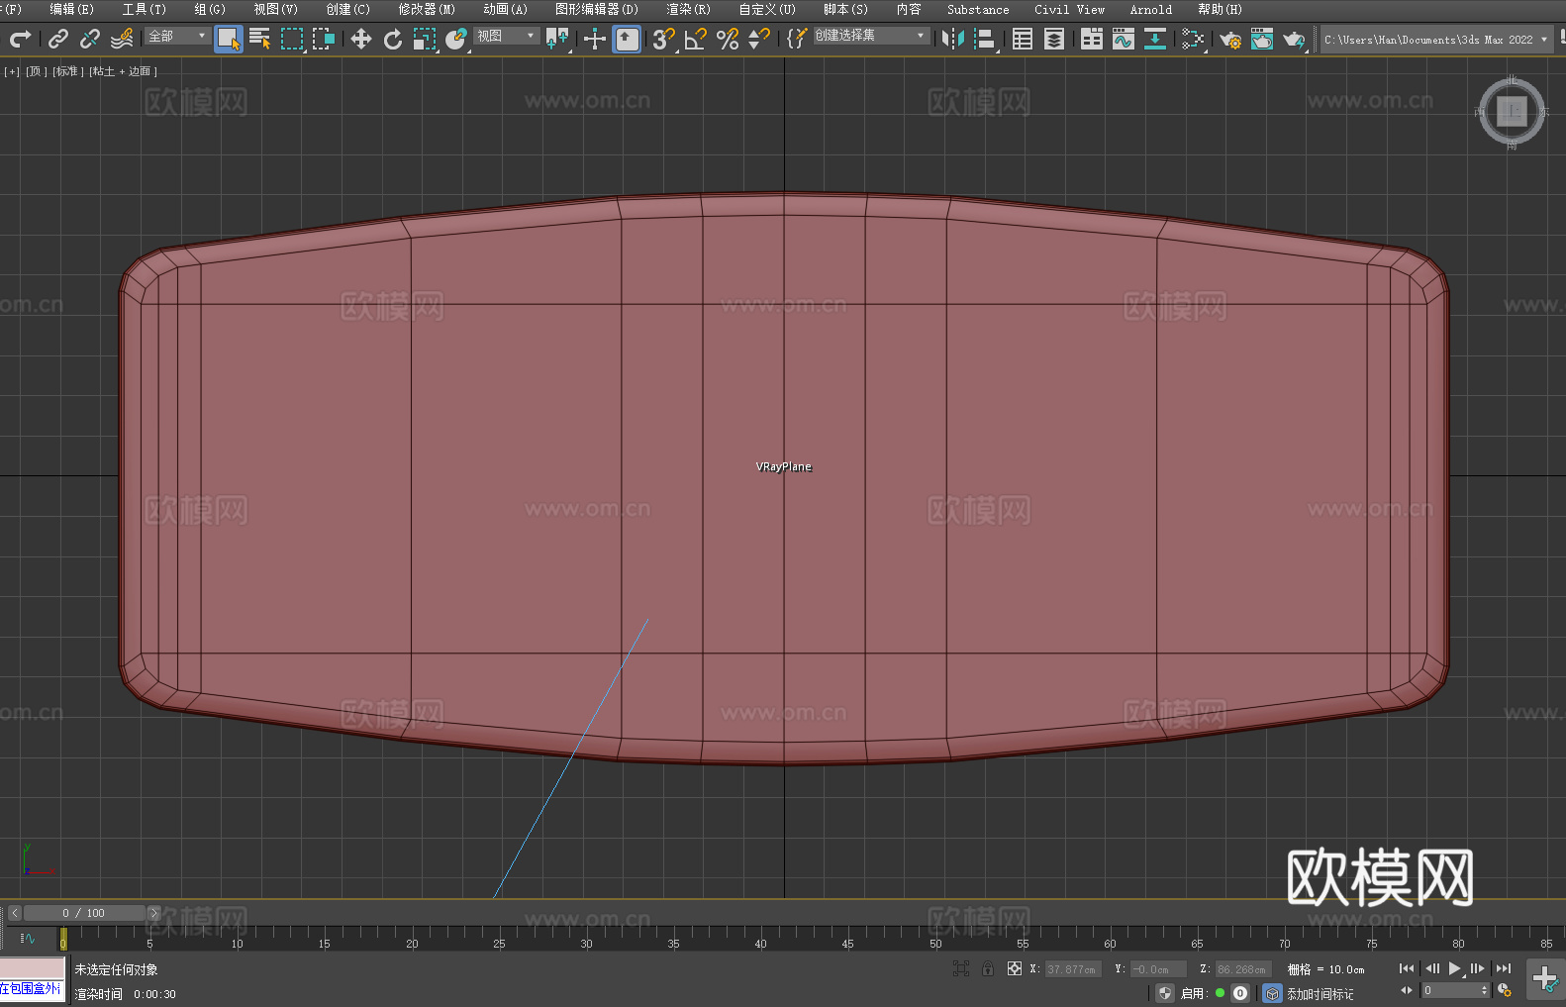The image size is (1566, 1007).
Task: Click the time slider showing 0 / 100
Action: point(84,913)
